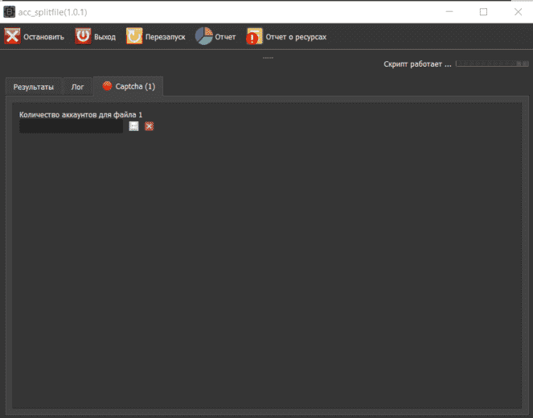Switch to the Лог tab
Screen dimensions: 533x418
(x=77, y=87)
